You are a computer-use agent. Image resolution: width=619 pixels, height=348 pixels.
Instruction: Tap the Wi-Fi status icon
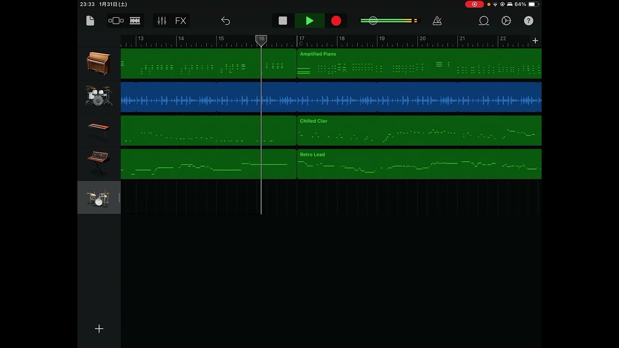(495, 4)
